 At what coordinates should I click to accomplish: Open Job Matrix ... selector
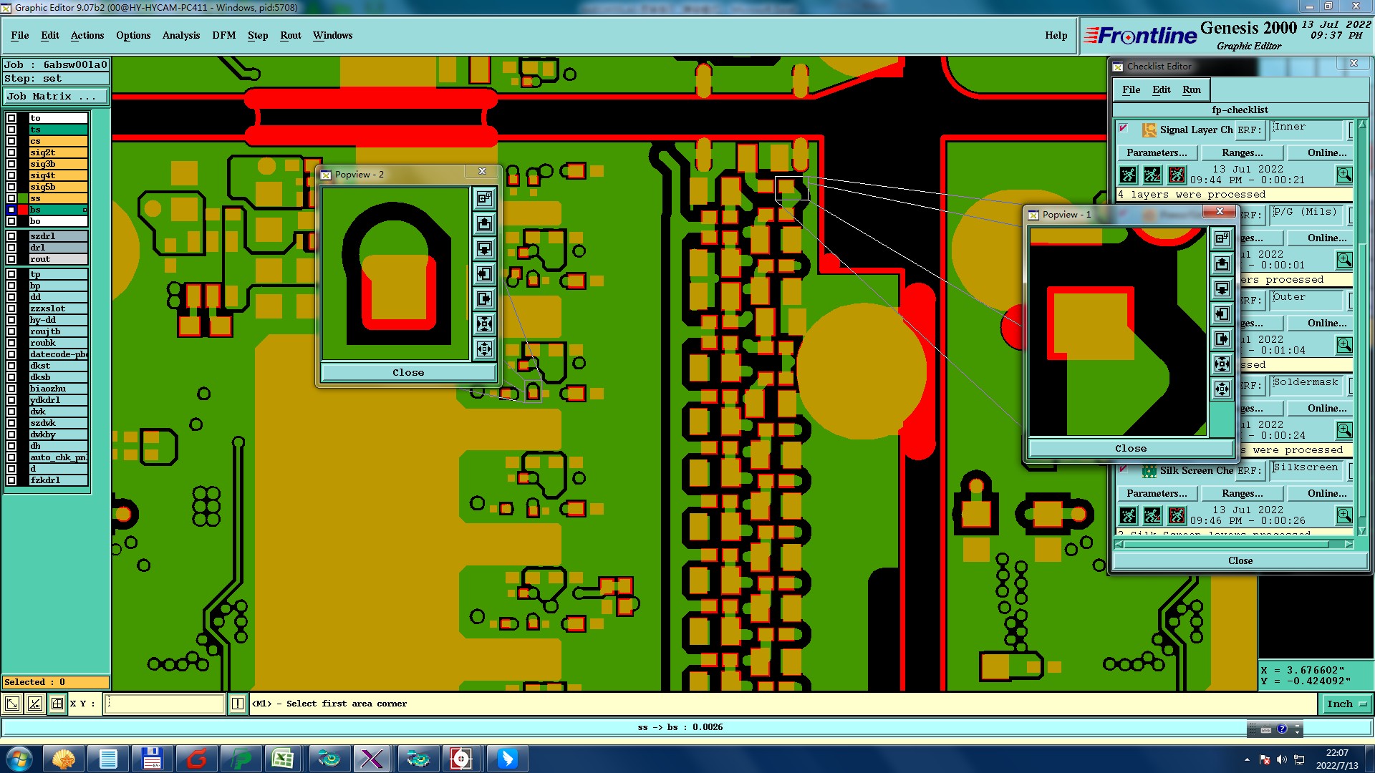(56, 96)
